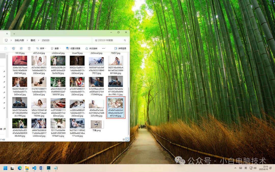
Task: Select file cc2f73f2881111 thumbnail
Action: [58, 103]
